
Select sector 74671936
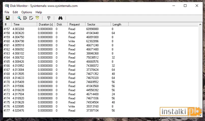coord(92,98)
